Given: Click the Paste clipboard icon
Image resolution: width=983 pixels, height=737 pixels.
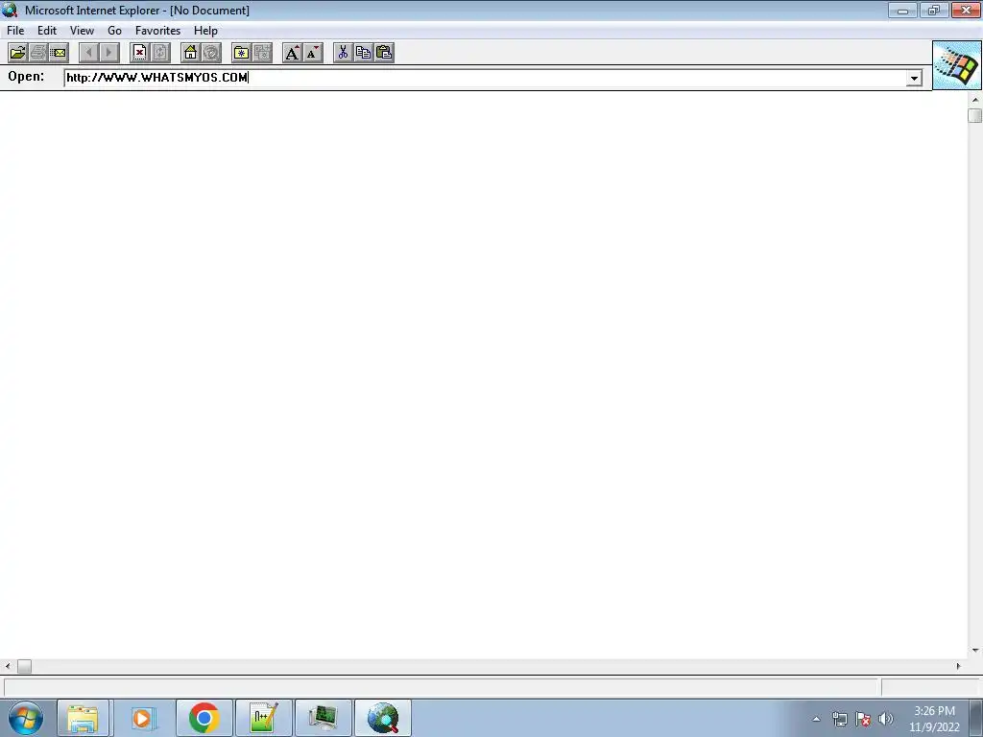Looking at the screenshot, I should click(x=384, y=53).
